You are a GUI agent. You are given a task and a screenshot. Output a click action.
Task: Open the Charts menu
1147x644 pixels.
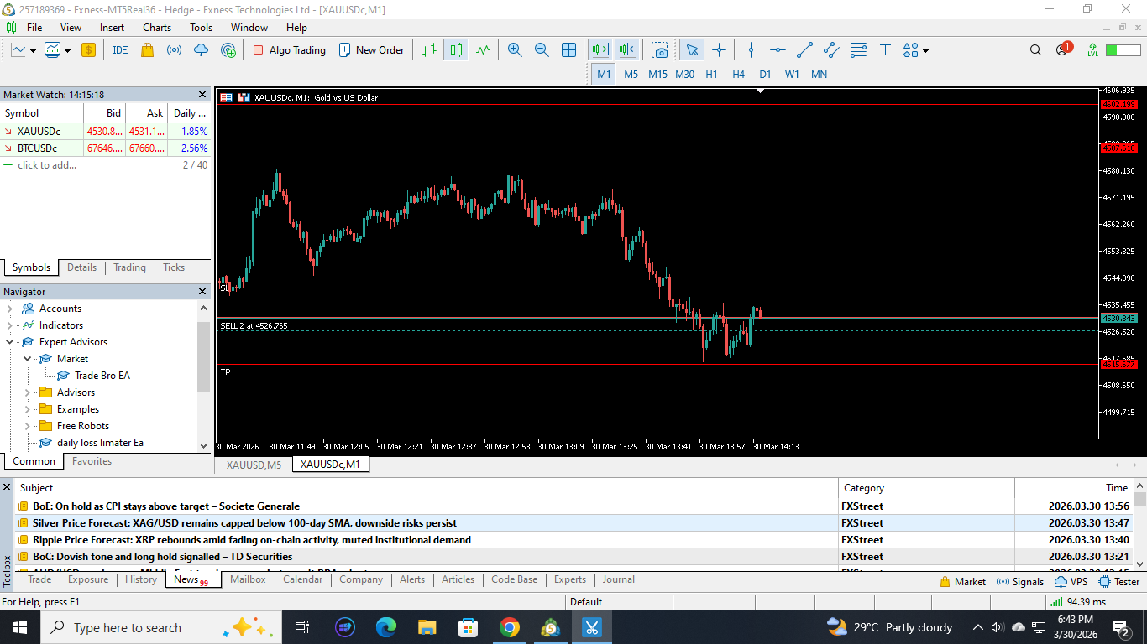[157, 28]
